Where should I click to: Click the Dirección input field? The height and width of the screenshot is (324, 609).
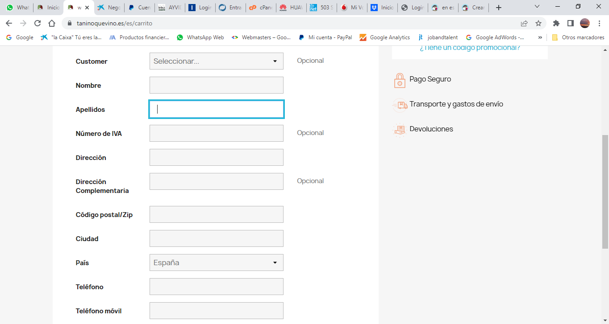click(x=217, y=157)
